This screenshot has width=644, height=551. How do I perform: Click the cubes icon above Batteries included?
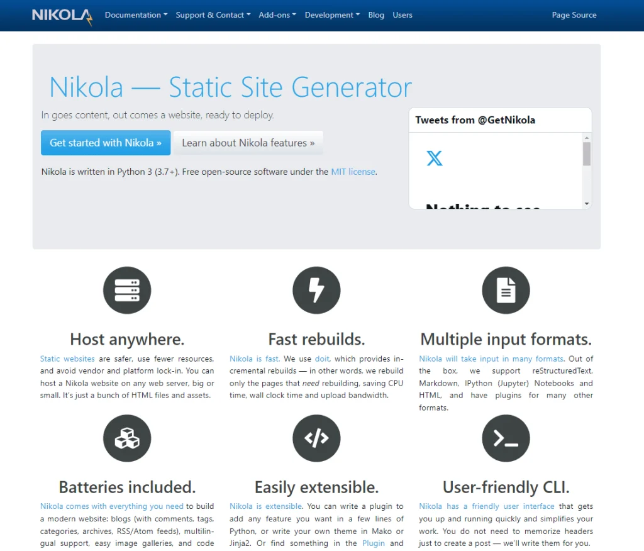[127, 438]
